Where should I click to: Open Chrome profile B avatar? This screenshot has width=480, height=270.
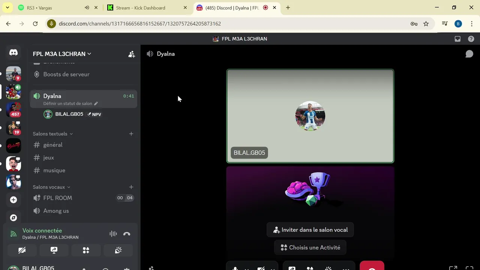pos(458,24)
